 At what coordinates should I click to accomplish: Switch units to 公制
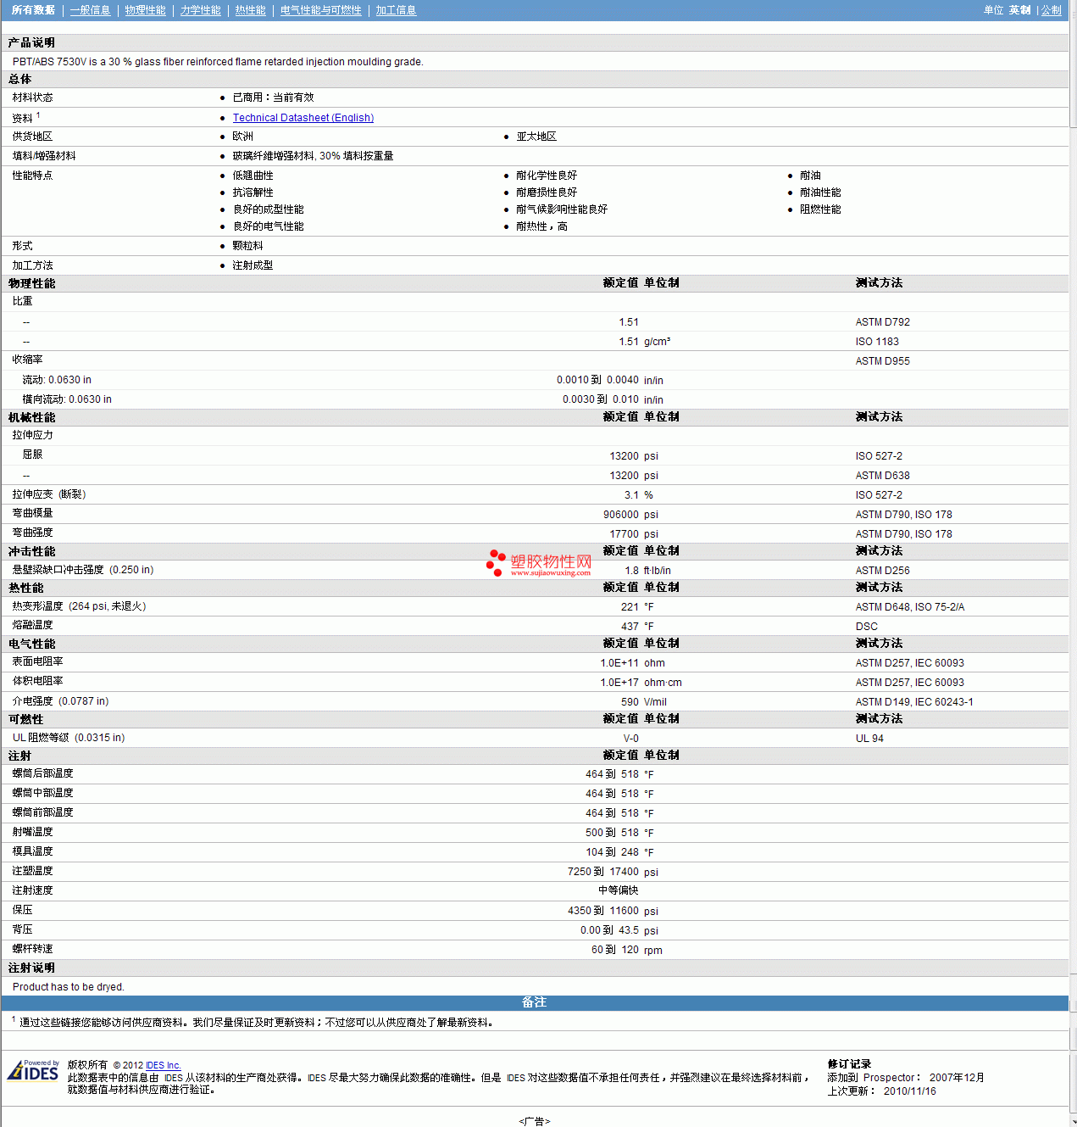click(1052, 10)
